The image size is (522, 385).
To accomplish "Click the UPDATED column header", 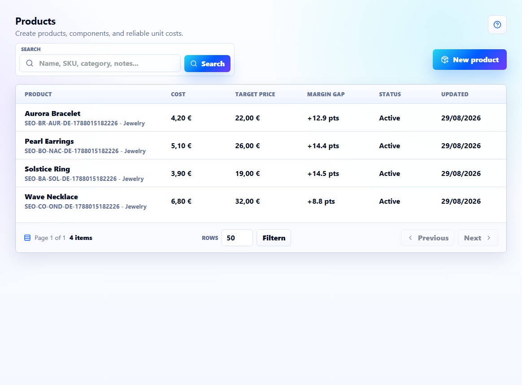I will [x=455, y=94].
